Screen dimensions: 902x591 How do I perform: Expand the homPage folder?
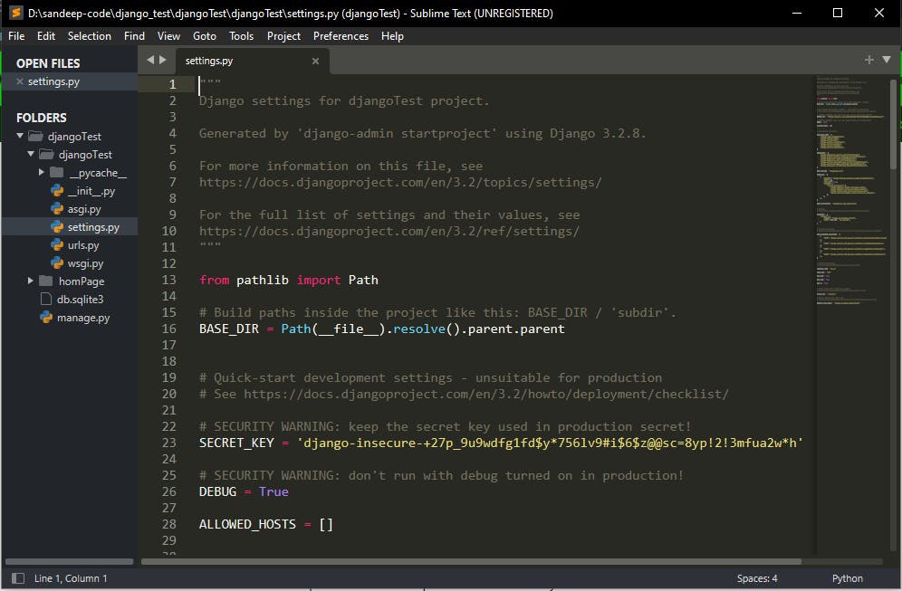(x=31, y=281)
